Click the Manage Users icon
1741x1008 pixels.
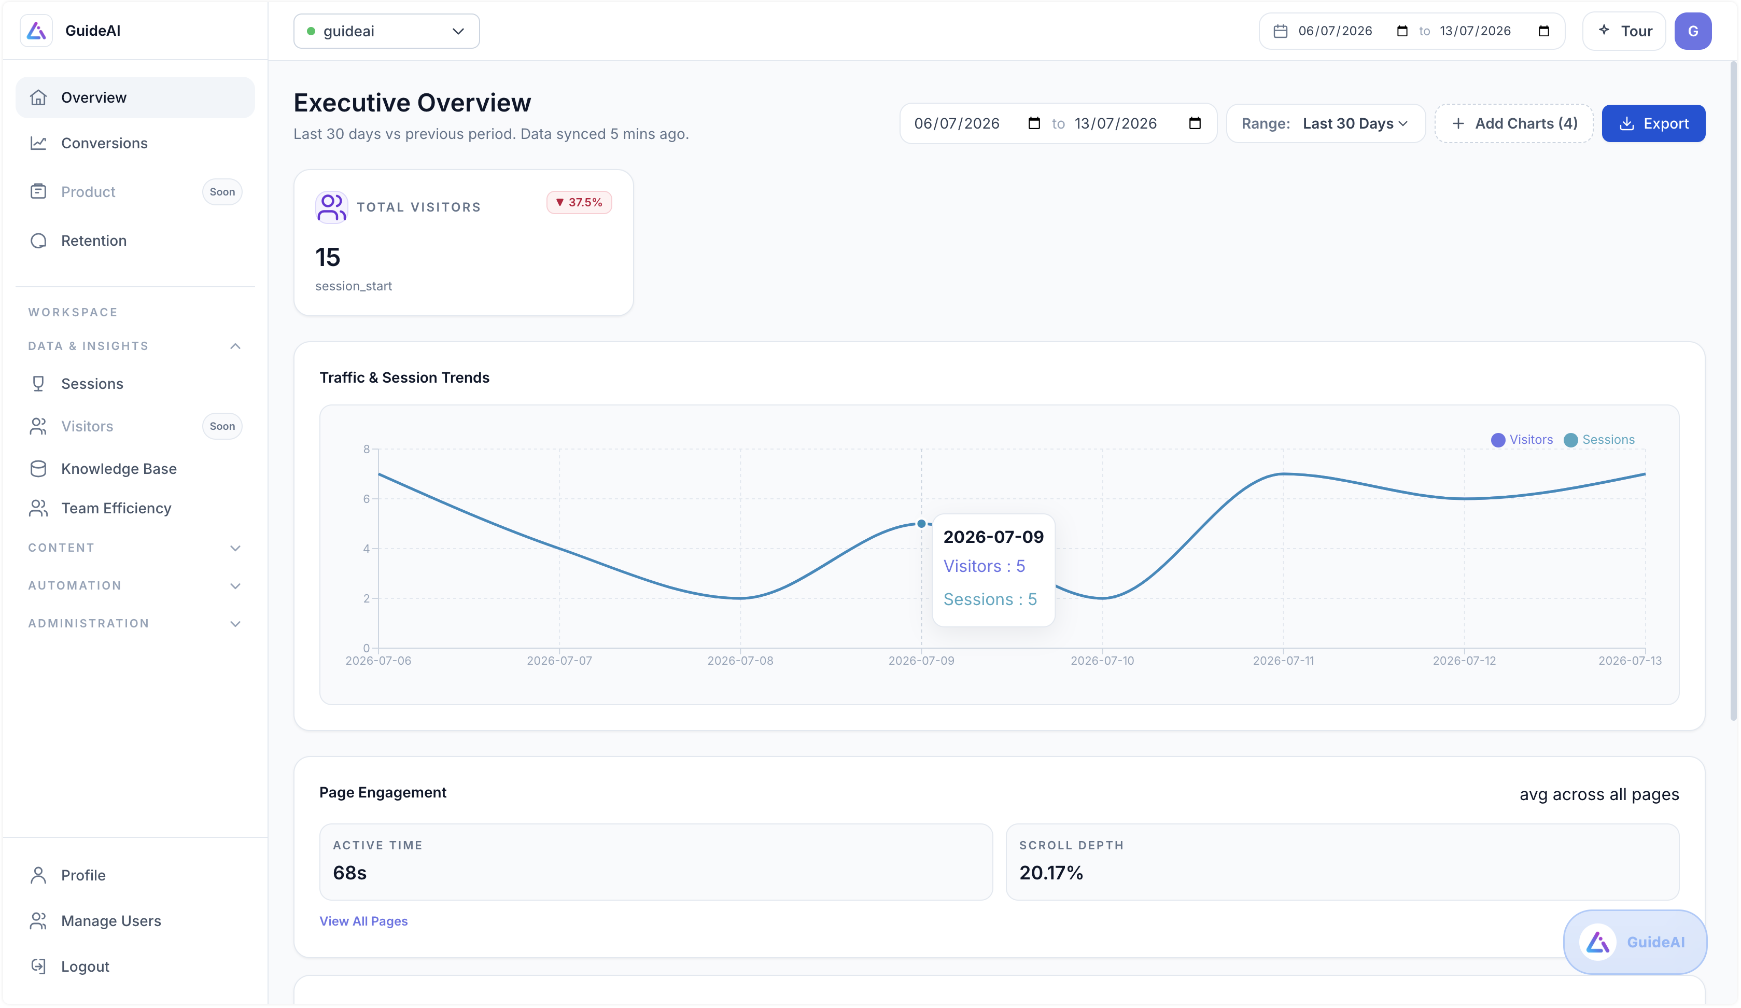pos(39,921)
